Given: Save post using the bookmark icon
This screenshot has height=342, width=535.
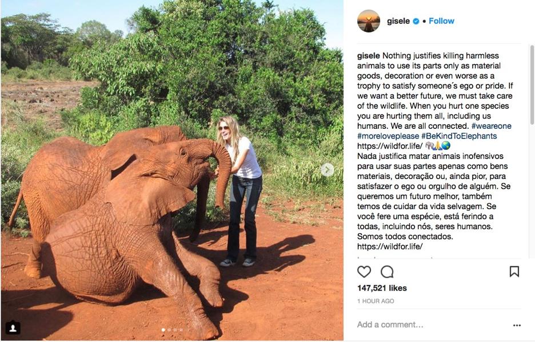Looking at the screenshot, I should (x=514, y=272).
